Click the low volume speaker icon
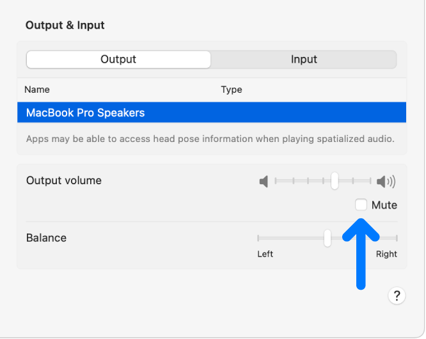The height and width of the screenshot is (339, 426). tap(263, 182)
